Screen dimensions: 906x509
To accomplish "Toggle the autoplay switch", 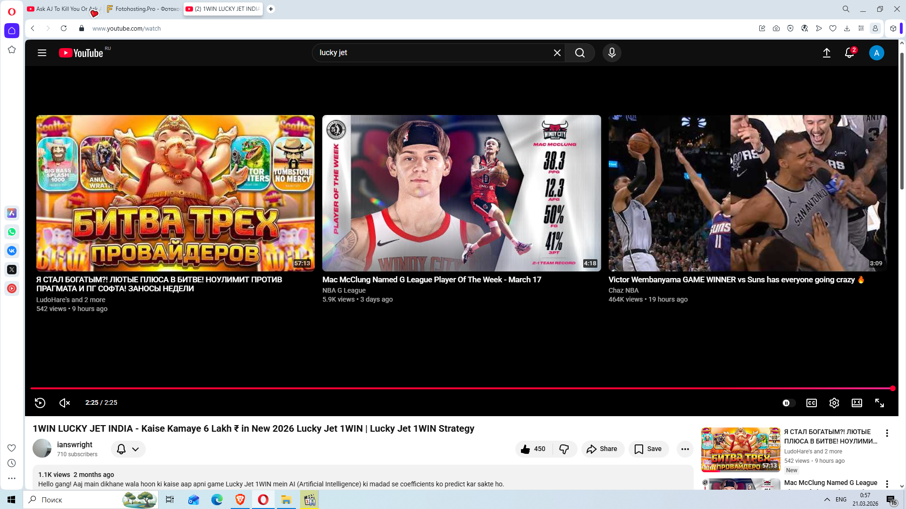I will point(789,403).
